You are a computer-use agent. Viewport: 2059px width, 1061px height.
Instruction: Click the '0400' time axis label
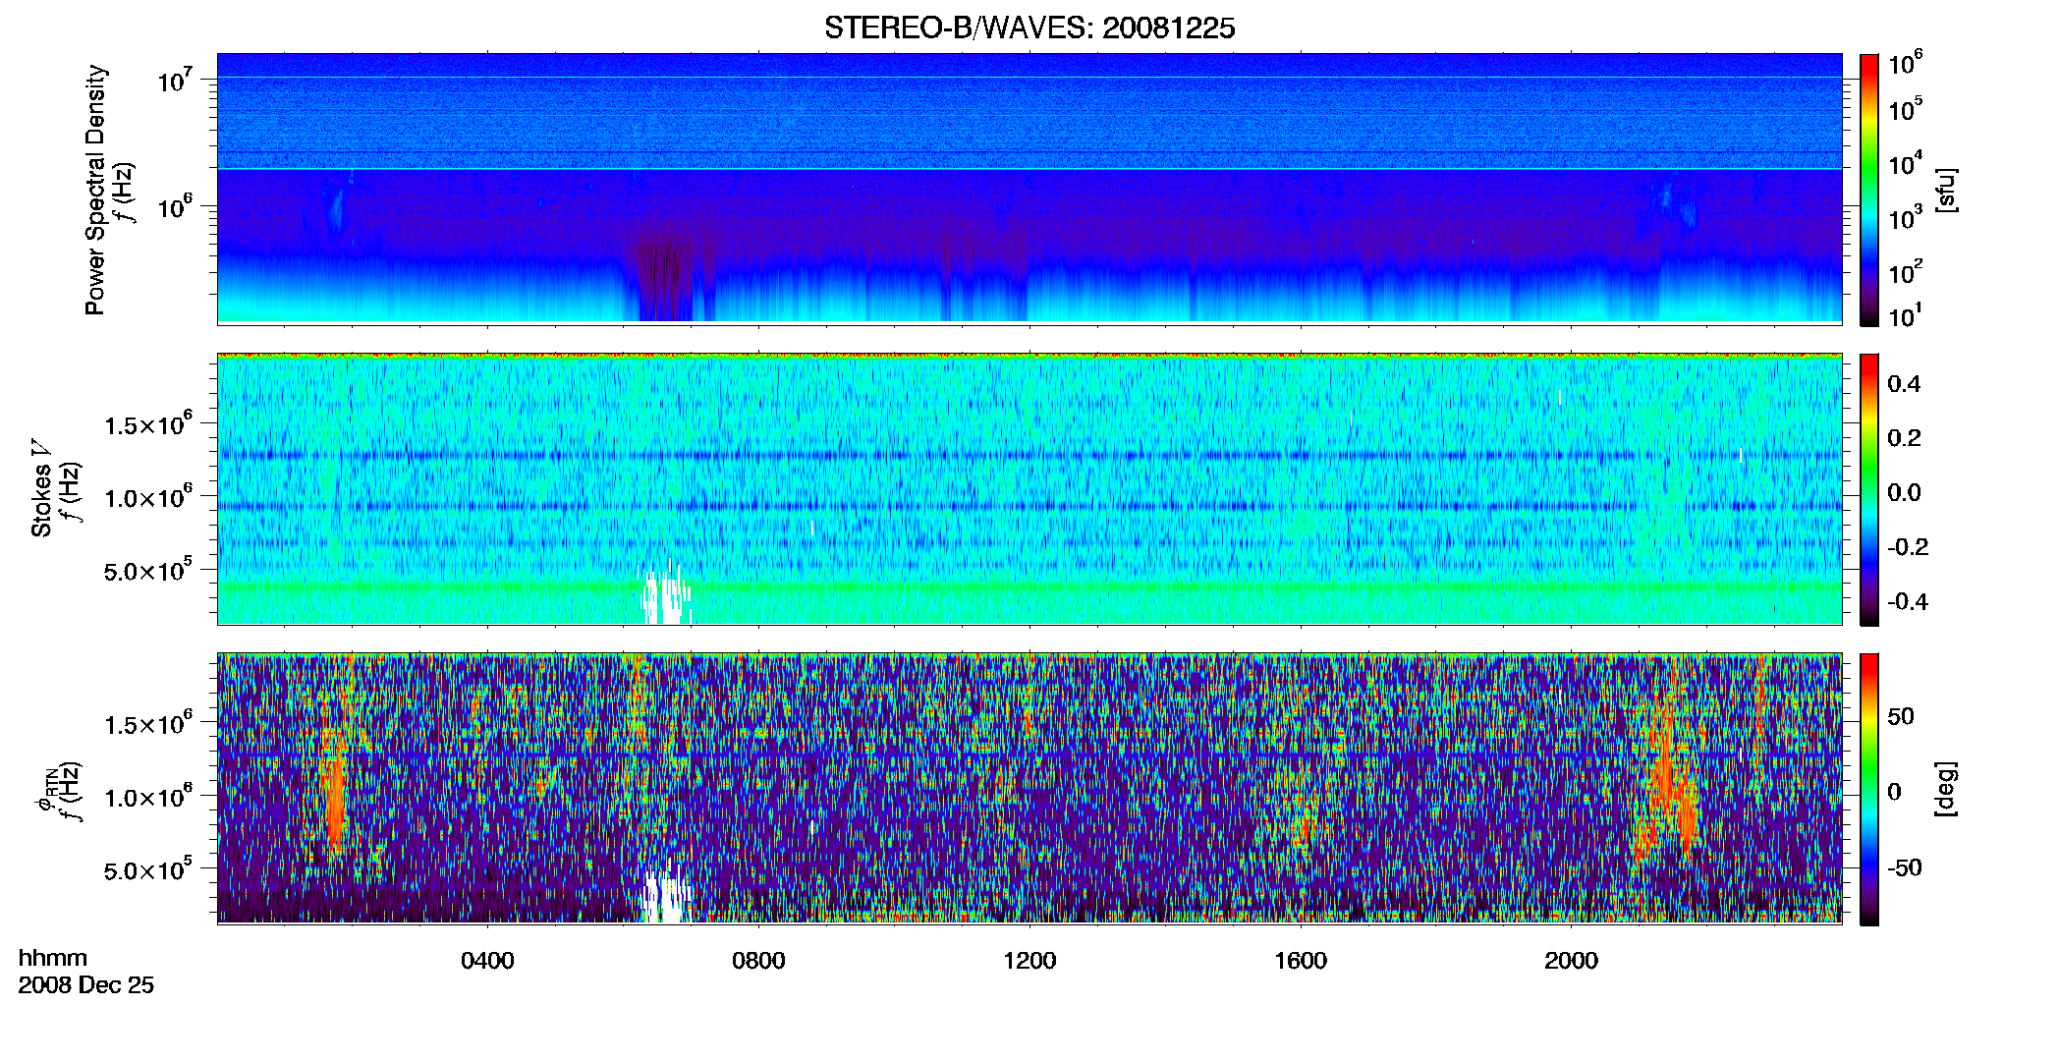[487, 960]
